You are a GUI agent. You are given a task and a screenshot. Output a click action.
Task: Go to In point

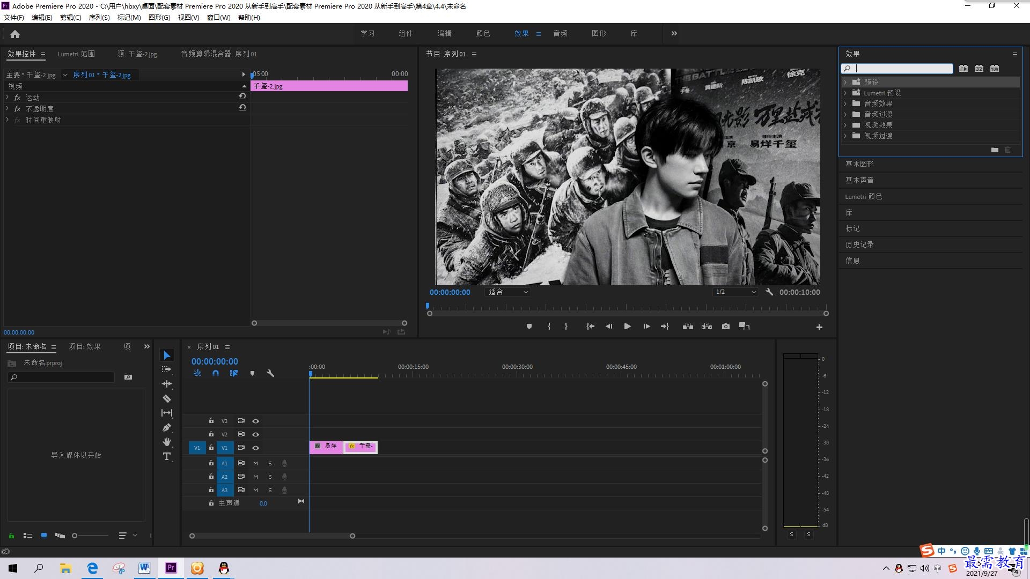click(x=590, y=326)
